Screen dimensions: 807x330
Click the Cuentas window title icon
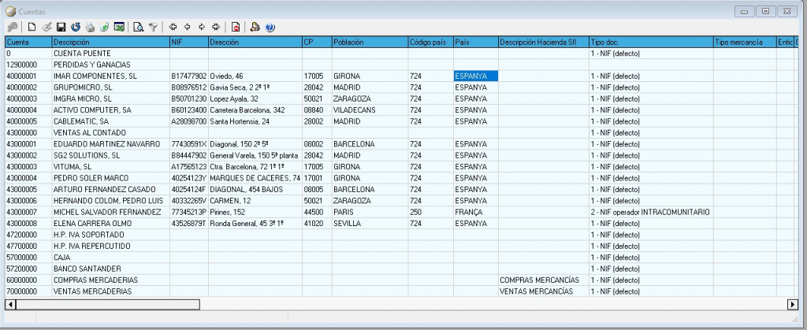pyautogui.click(x=10, y=11)
